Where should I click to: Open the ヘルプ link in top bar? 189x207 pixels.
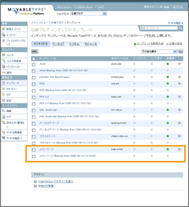(101, 7)
